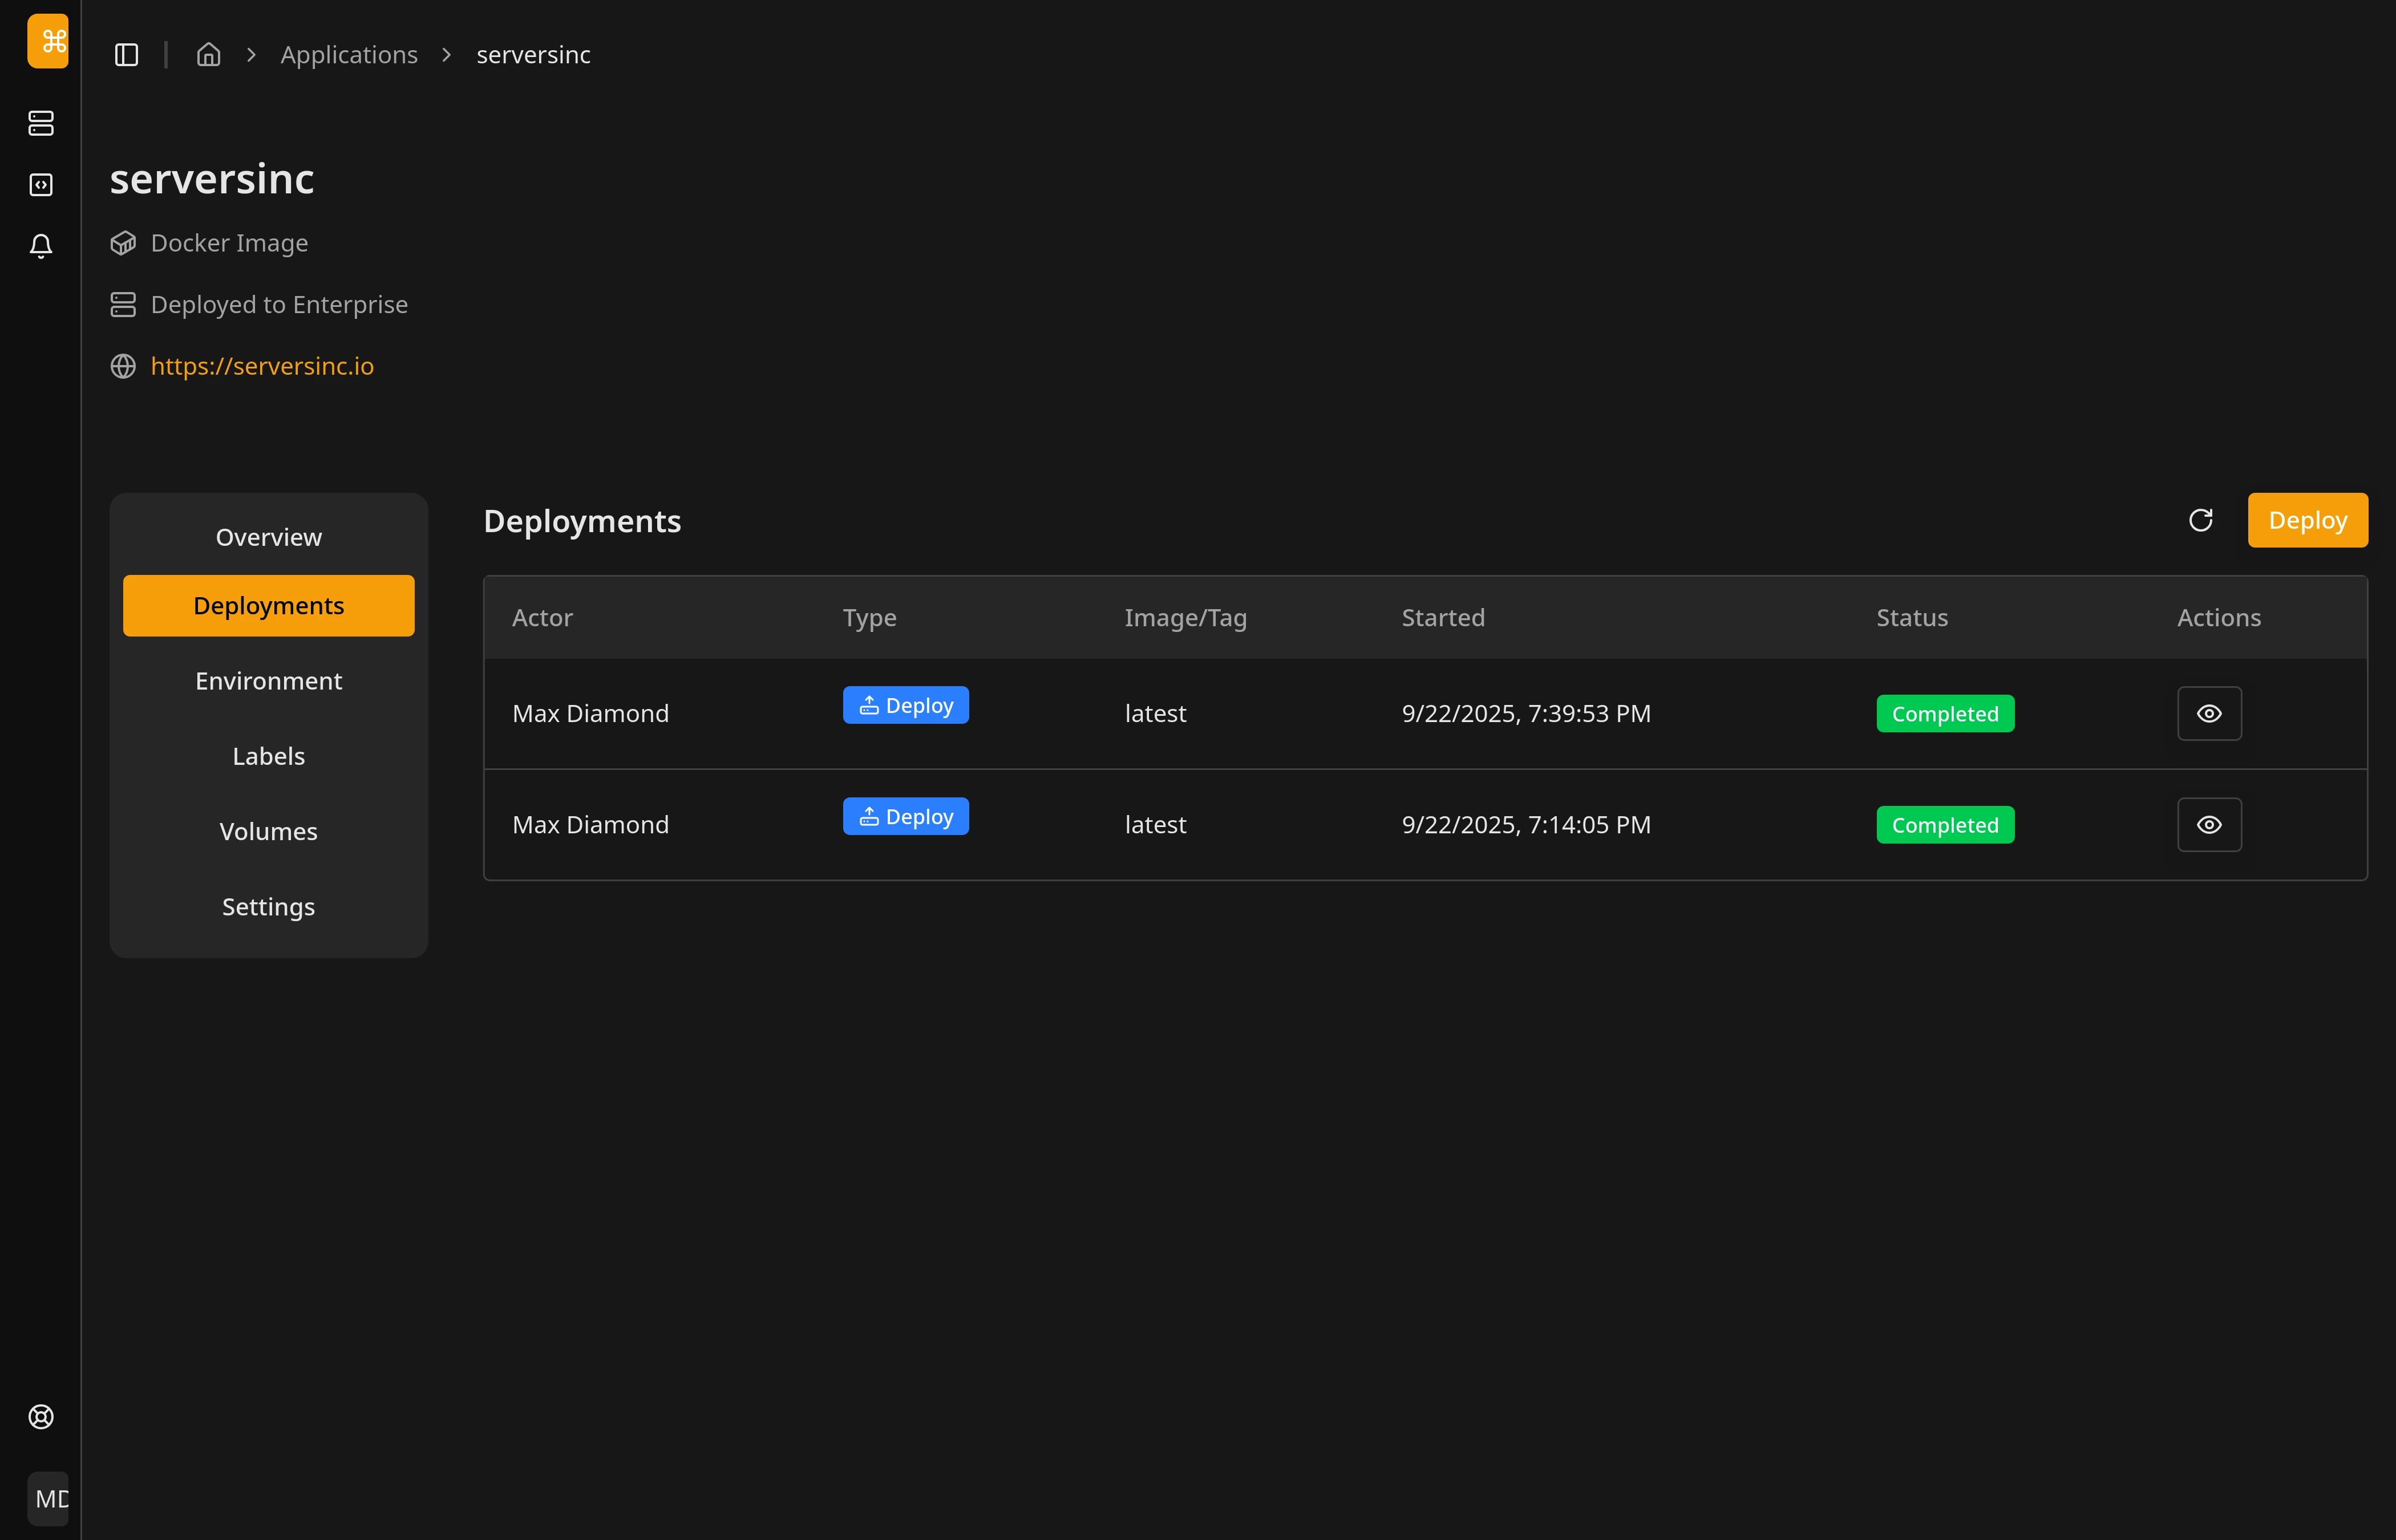The height and width of the screenshot is (1540, 2396).
Task: Refresh the deployments list
Action: click(x=2200, y=520)
